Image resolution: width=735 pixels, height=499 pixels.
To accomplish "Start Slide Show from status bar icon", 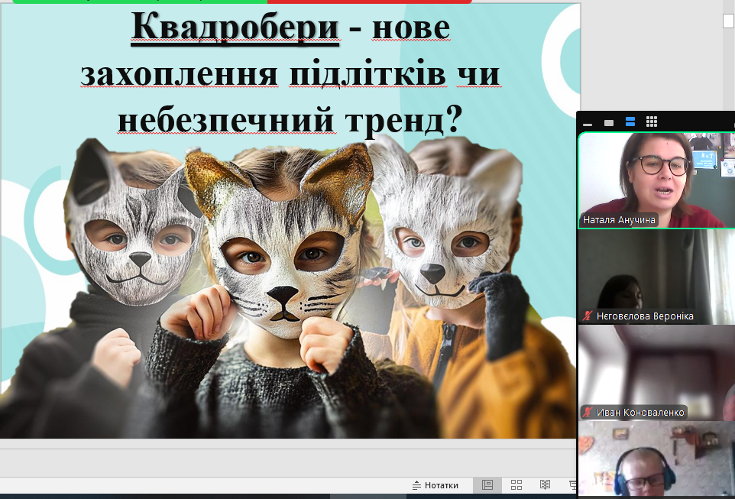I will click(572, 485).
